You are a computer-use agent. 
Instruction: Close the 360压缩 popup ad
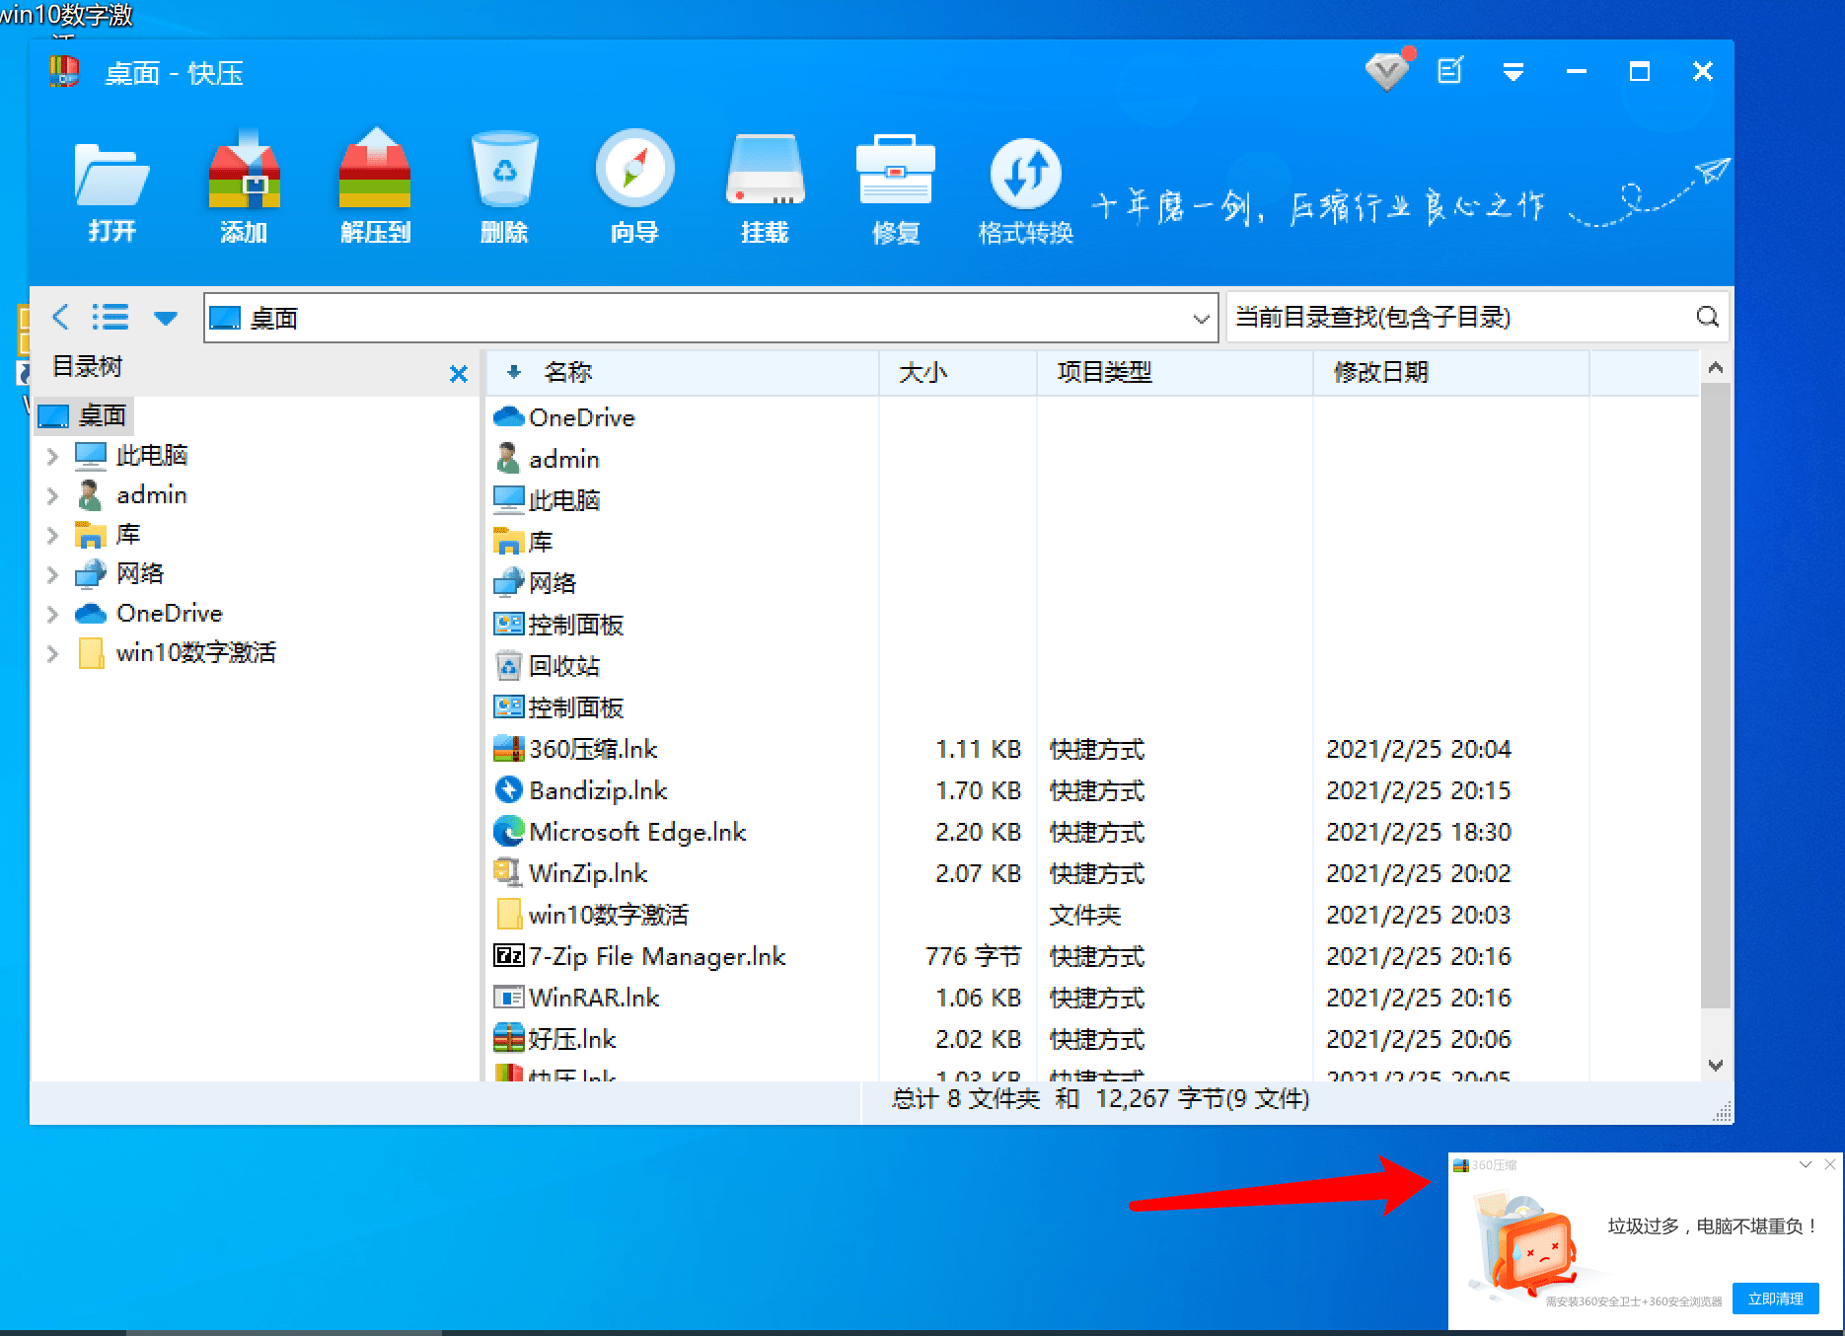1829,1164
